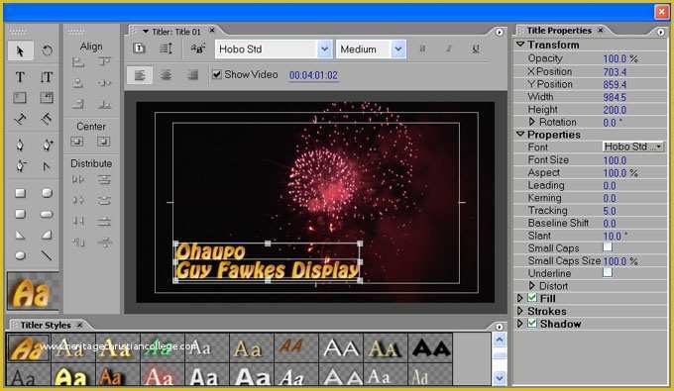Select the Delete Anchor Point tool
674x391 pixels.
tap(20, 165)
